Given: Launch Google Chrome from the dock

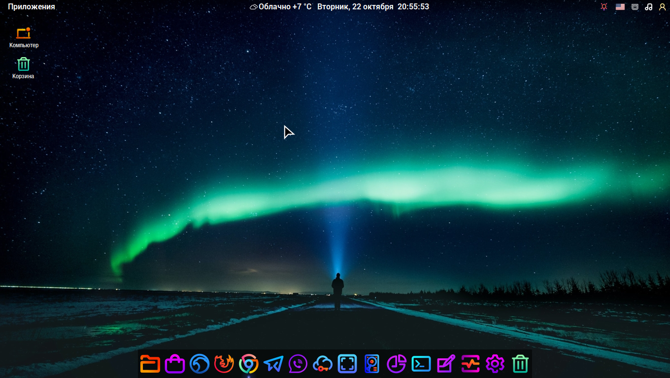Looking at the screenshot, I should [249, 364].
